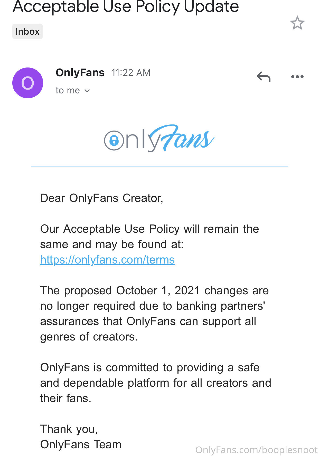Tap the 11:22 AM timestamp
Image resolution: width=319 pixels, height=457 pixels.
coord(131,73)
